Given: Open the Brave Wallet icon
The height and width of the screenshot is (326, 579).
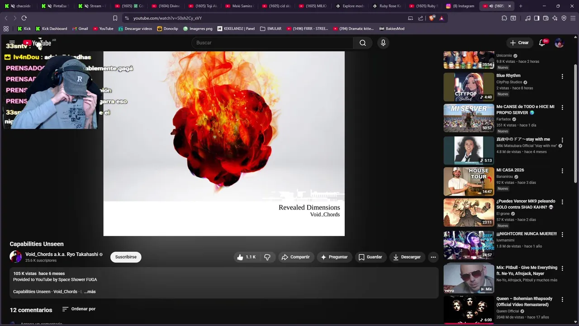Looking at the screenshot, I should coord(546,18).
